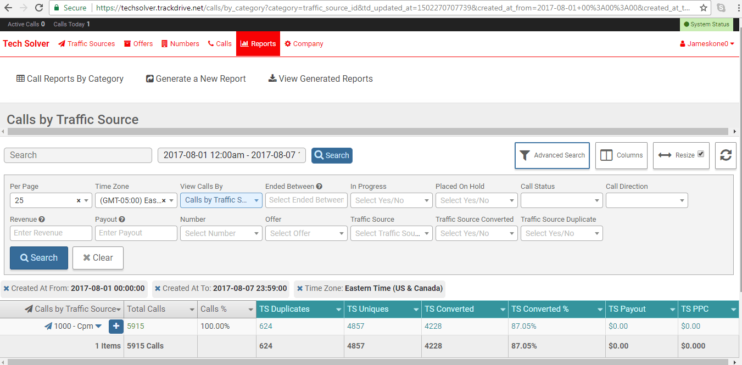Toggle the Resize checkbox
Screen dimensions: 742x365
tap(701, 154)
